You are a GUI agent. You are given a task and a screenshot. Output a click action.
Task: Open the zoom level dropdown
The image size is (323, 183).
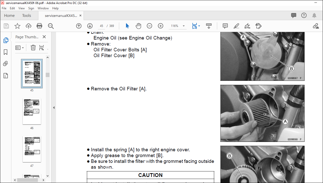[x=184, y=26]
